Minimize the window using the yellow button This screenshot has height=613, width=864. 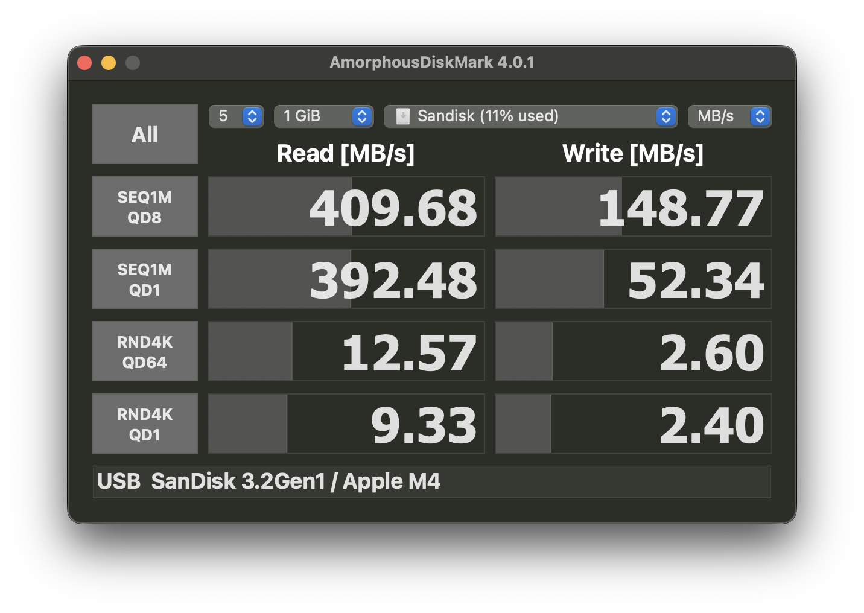[109, 63]
